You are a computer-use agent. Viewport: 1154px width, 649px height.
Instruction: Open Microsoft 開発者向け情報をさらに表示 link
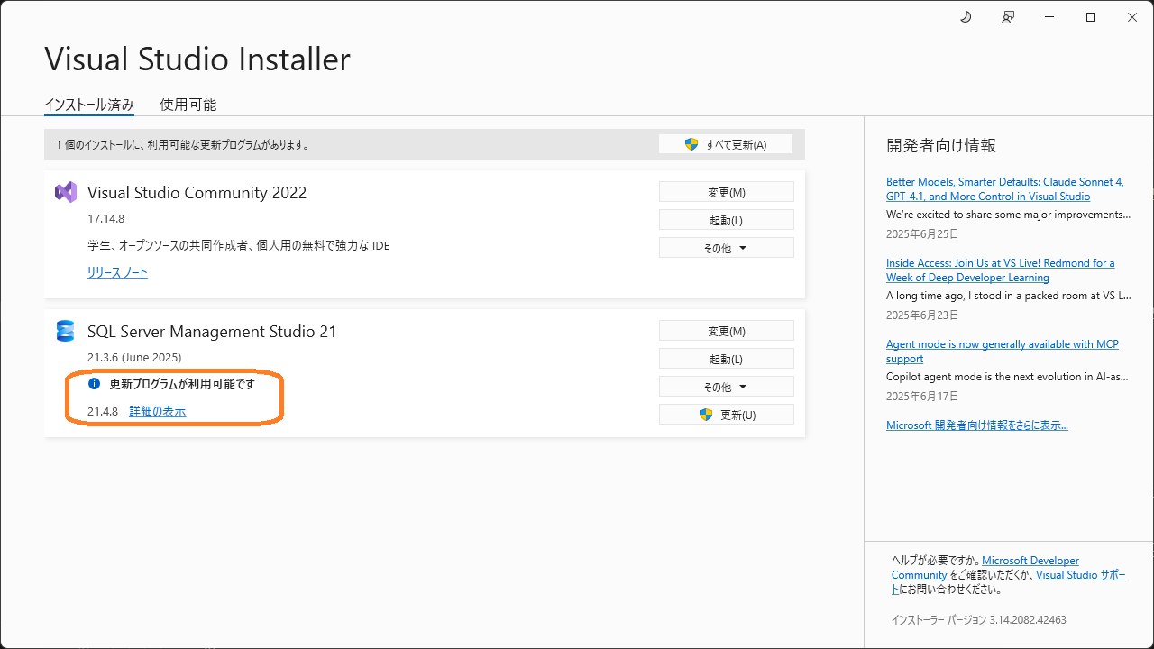(977, 425)
